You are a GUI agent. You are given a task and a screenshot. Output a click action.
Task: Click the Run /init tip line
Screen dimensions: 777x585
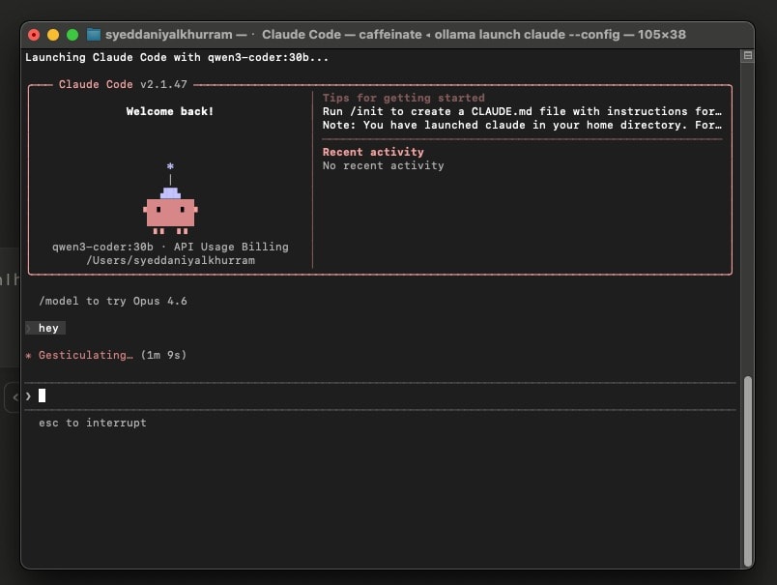tap(518, 111)
